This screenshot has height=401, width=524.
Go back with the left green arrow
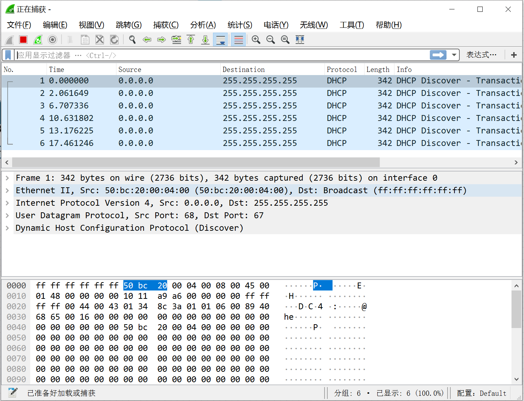tap(147, 40)
